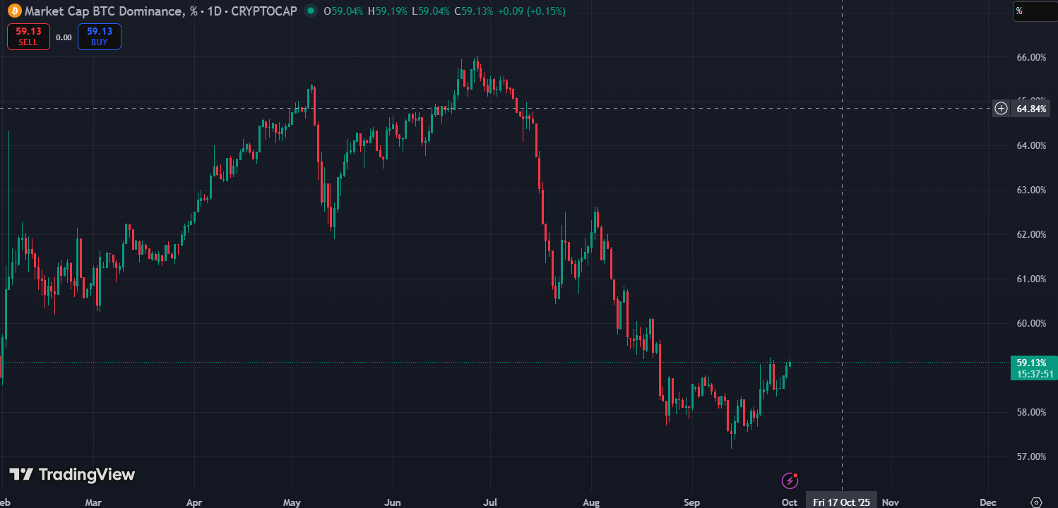Click the green market status indicator dot
Image resolution: width=1058 pixels, height=508 pixels.
pyautogui.click(x=310, y=11)
